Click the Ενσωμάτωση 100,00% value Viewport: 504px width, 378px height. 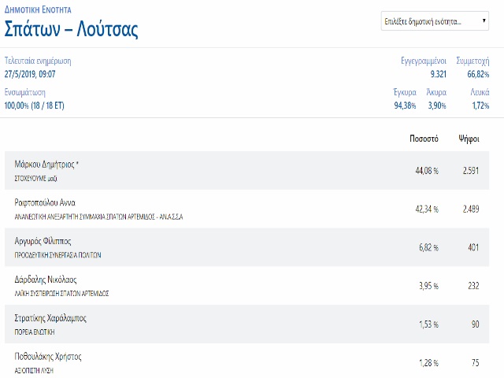pyautogui.click(x=34, y=106)
